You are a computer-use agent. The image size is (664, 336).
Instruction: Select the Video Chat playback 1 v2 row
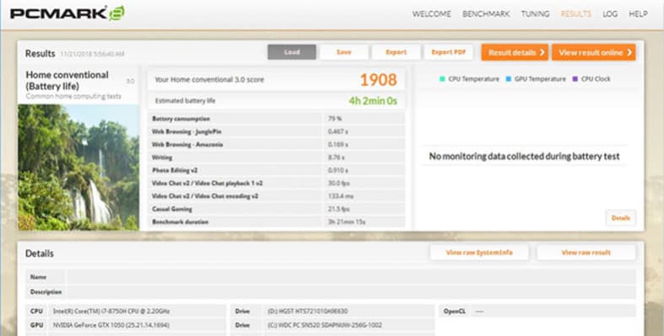276,184
